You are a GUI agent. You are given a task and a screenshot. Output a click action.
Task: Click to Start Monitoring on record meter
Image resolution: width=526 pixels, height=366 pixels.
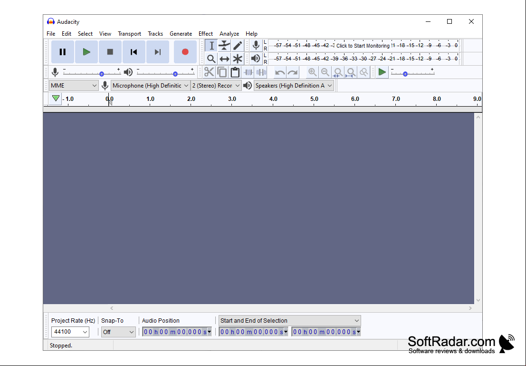click(363, 46)
